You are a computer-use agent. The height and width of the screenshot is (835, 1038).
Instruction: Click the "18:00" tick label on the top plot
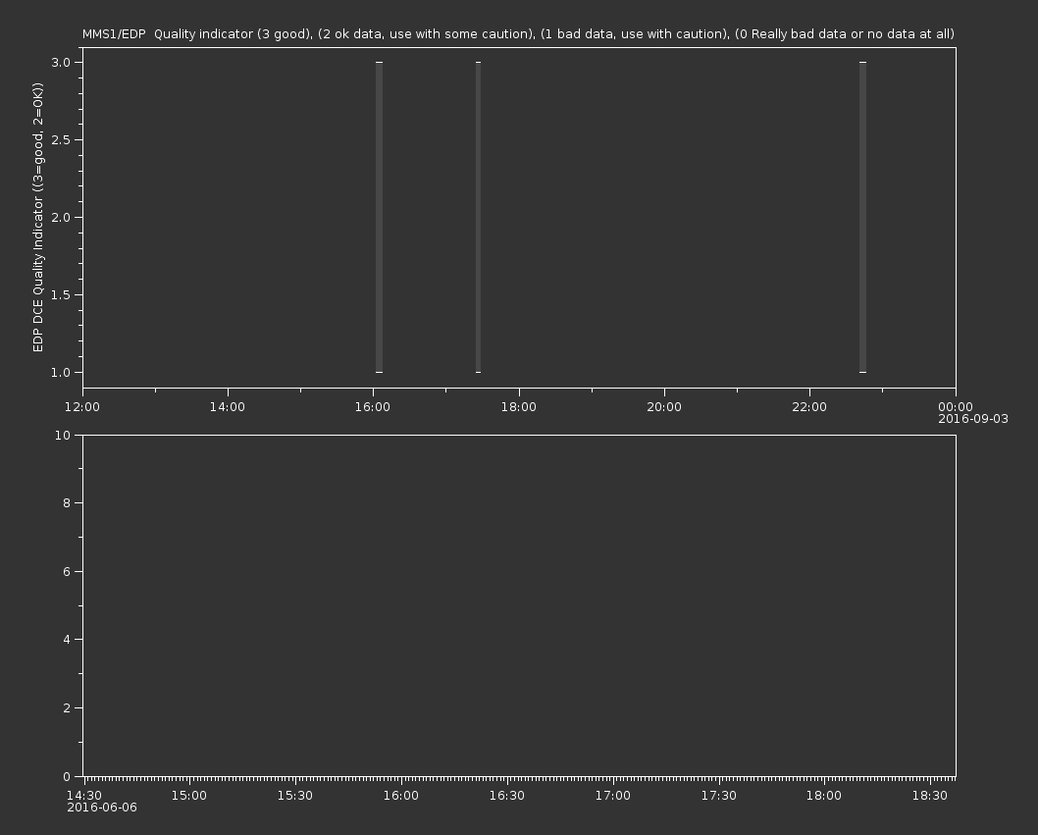pyautogui.click(x=518, y=406)
